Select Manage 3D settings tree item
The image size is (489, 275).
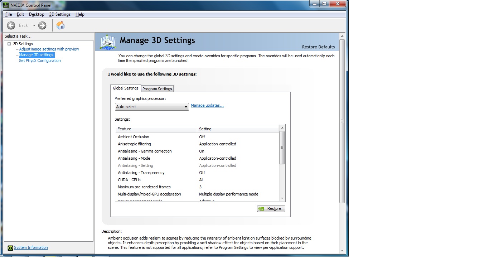(x=36, y=55)
